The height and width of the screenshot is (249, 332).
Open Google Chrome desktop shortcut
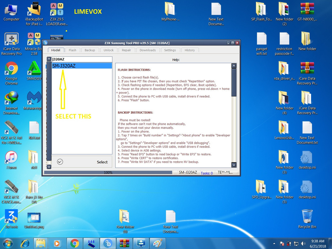(x=12, y=73)
